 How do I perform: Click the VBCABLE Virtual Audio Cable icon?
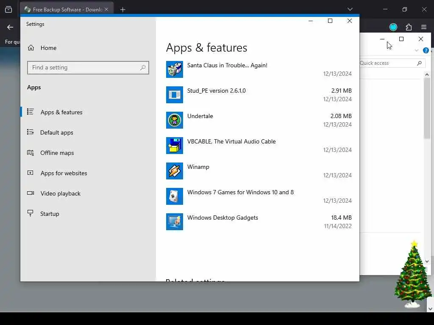[x=174, y=146]
